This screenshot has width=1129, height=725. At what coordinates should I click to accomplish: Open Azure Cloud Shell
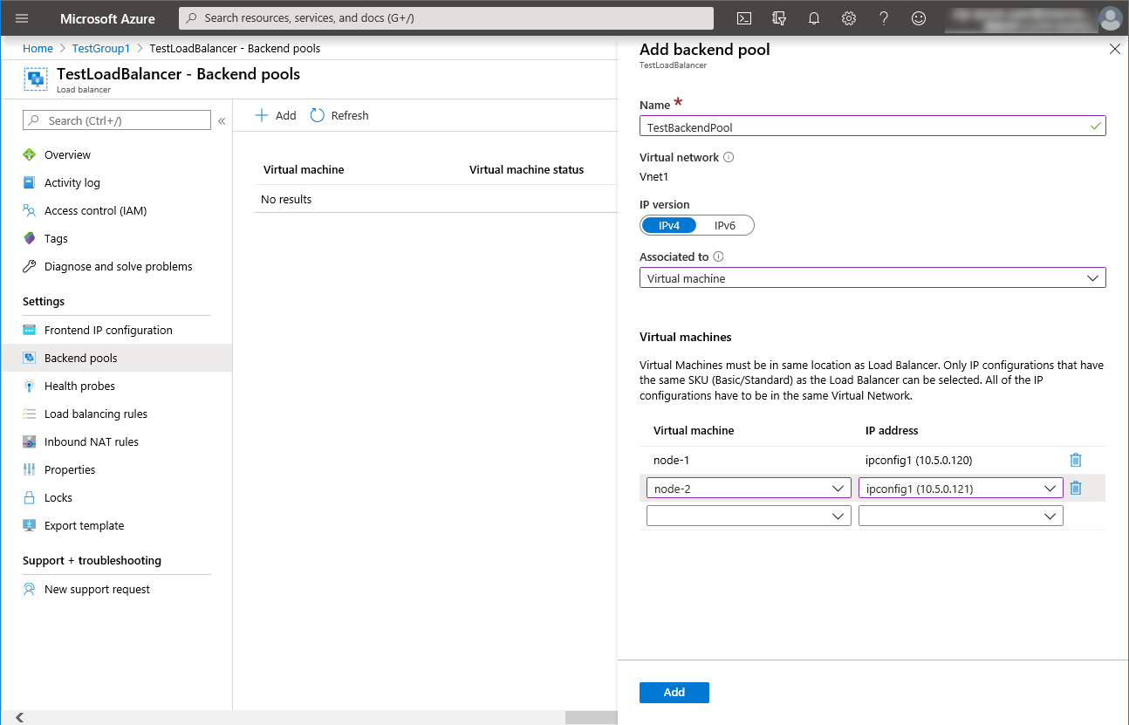click(x=744, y=17)
